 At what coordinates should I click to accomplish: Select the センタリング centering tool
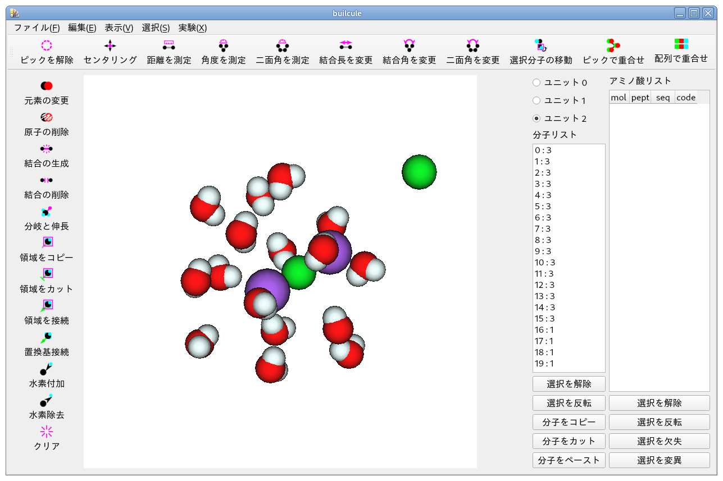110,46
